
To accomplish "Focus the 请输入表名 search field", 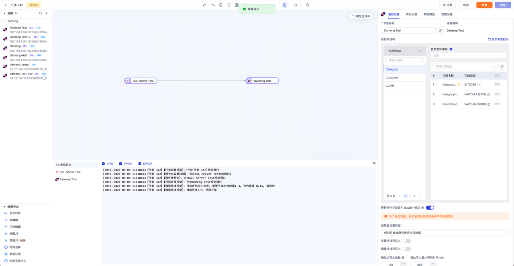I will 404,60.
